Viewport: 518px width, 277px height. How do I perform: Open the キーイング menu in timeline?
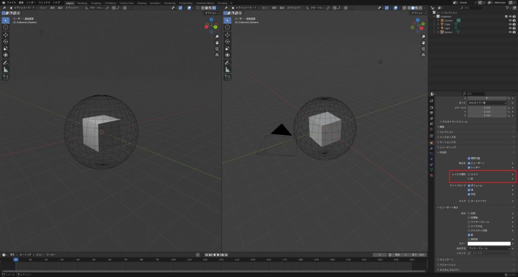[x=26, y=255]
